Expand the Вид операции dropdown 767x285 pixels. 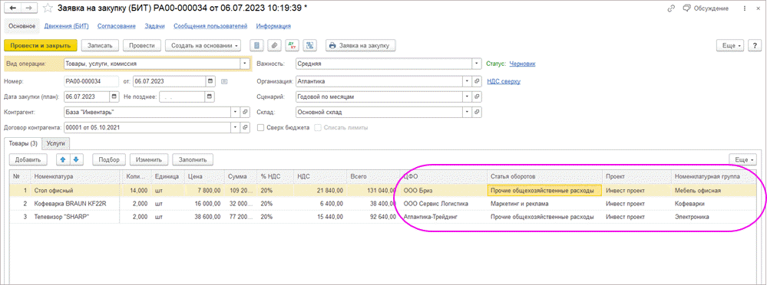(245, 64)
